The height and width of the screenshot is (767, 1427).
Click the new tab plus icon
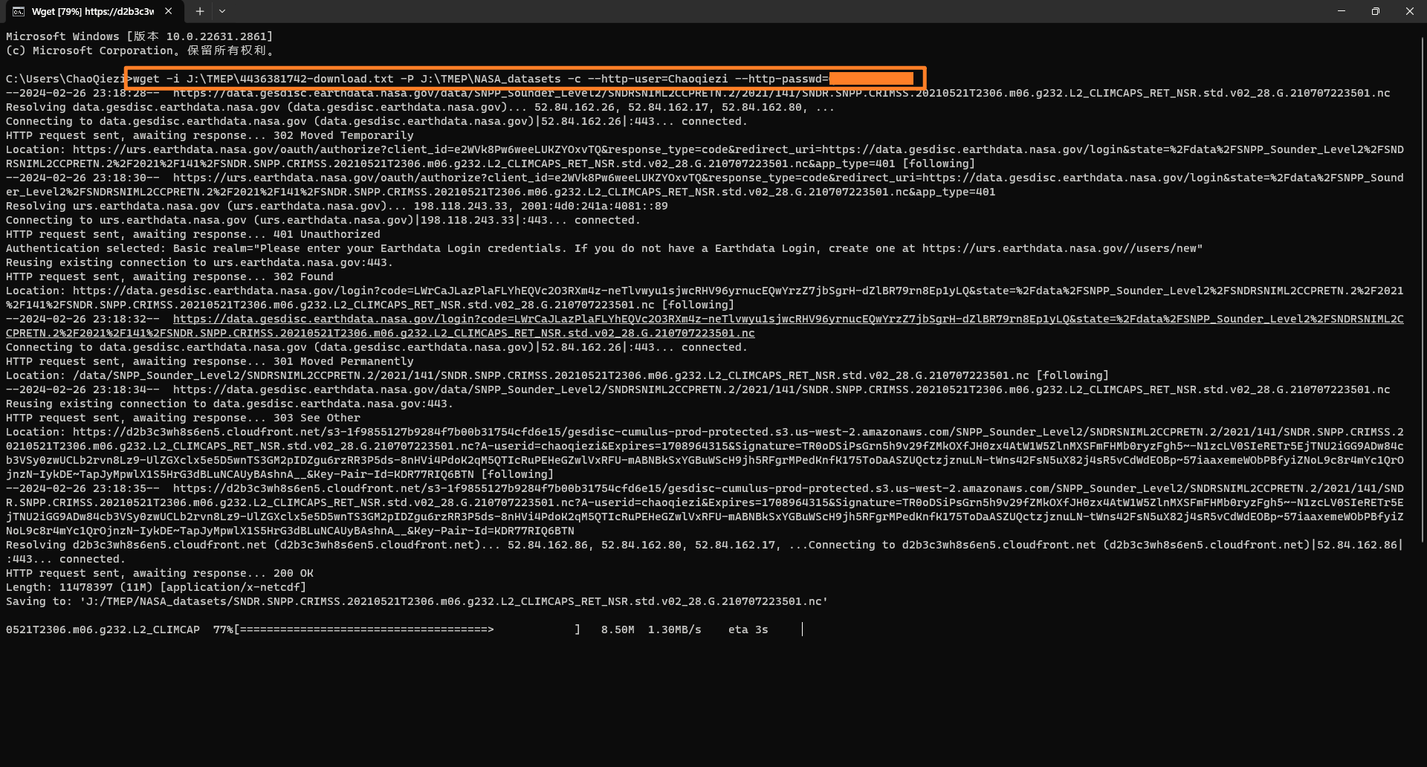click(x=199, y=11)
